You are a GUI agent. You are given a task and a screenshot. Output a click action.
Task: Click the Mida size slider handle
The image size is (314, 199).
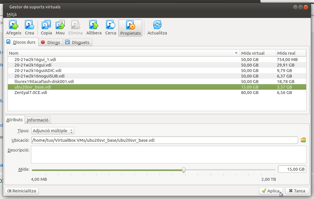coord(184,170)
